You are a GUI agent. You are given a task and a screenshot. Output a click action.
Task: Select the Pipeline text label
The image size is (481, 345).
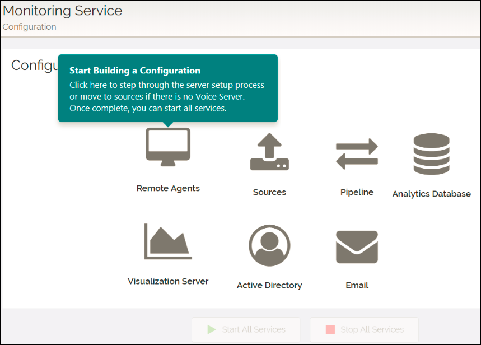point(357,192)
